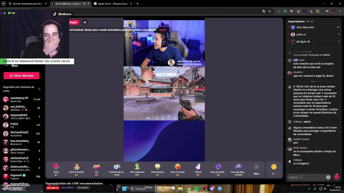Open darlenimaia3 creator suggestion
This screenshot has height=193, width=344.
click(x=21, y=159)
